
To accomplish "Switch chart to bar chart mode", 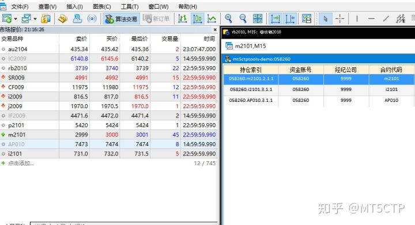I will (183, 18).
